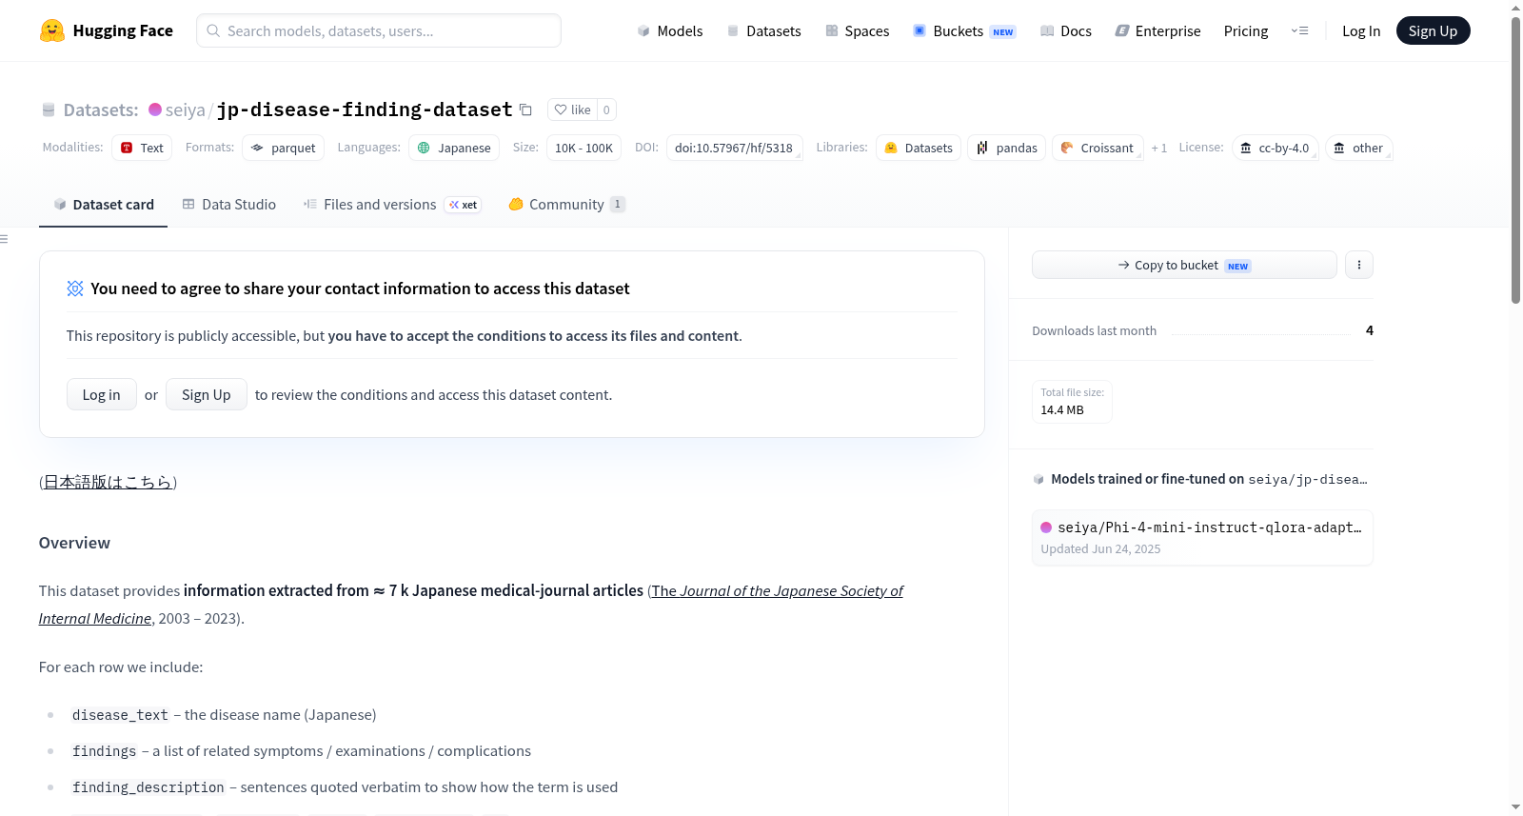Click Sign Up inside the access notice

coord(207,394)
